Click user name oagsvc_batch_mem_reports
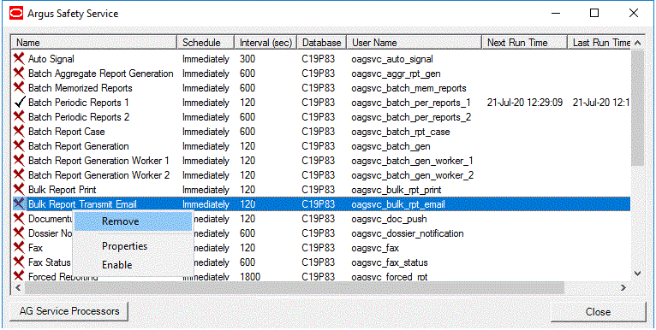Screen dimensions: 656x330 (409, 88)
